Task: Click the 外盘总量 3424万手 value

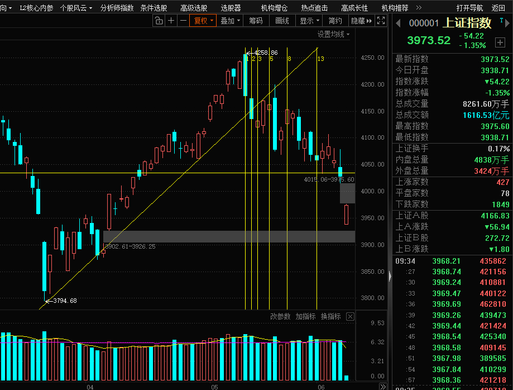Action: click(492, 172)
